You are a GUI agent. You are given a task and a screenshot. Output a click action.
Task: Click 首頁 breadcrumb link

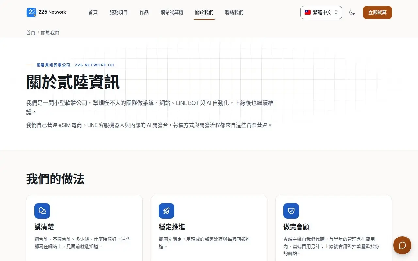[x=31, y=33]
